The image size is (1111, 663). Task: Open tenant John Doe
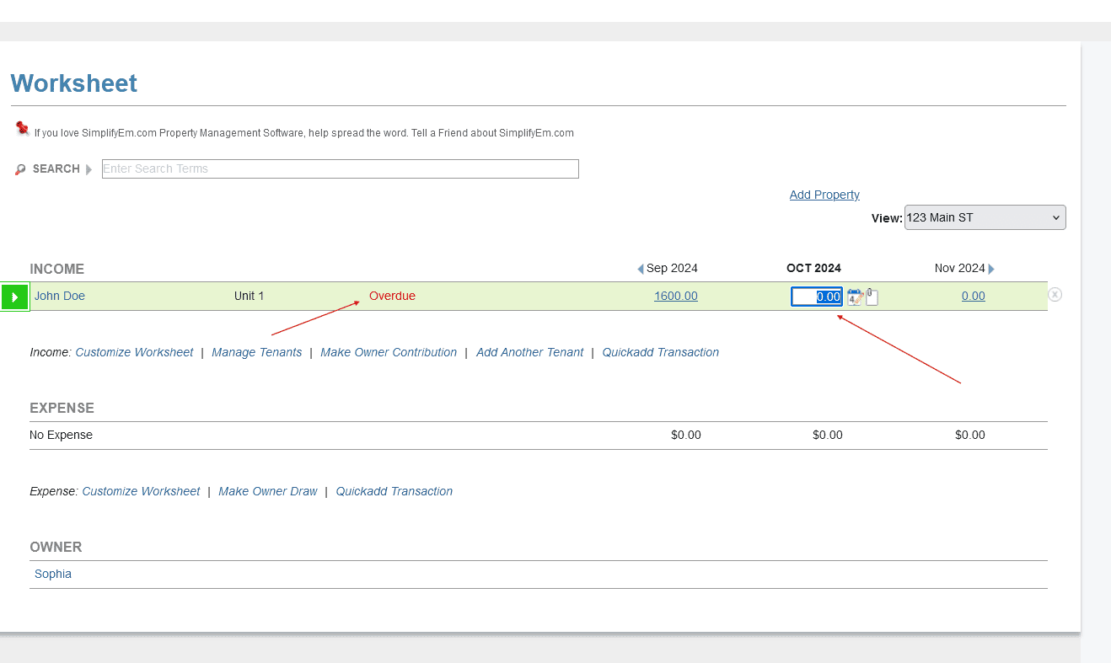(60, 296)
